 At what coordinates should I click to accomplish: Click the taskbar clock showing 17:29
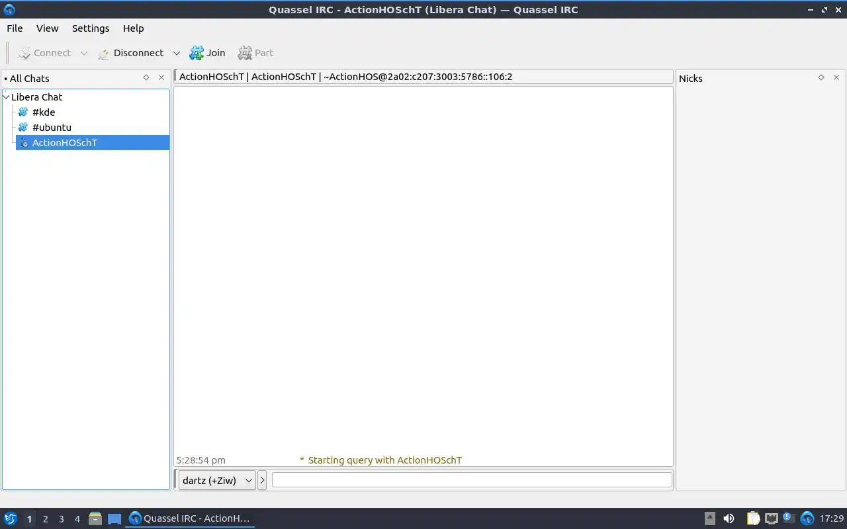[x=832, y=518]
